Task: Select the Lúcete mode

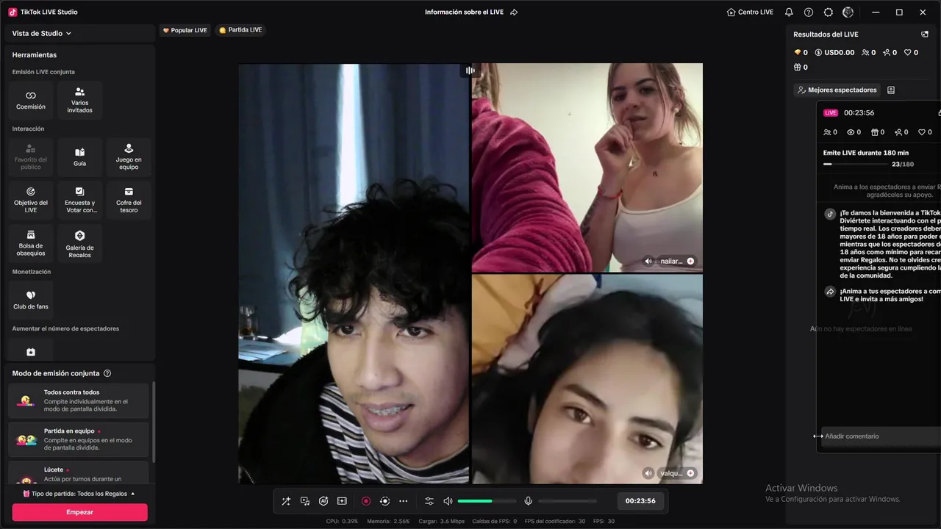Action: pos(79,474)
